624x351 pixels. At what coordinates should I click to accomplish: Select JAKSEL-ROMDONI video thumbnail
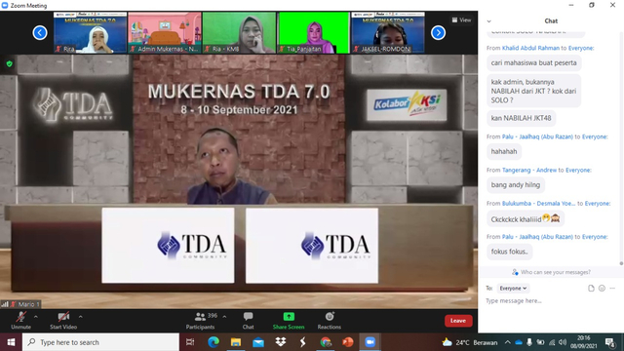[x=388, y=32]
